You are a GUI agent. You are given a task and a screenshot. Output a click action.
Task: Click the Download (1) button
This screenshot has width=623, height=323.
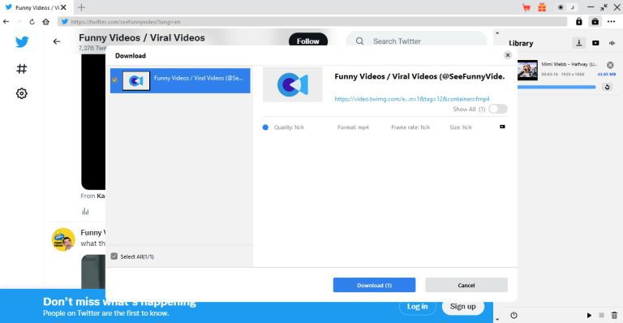click(374, 285)
